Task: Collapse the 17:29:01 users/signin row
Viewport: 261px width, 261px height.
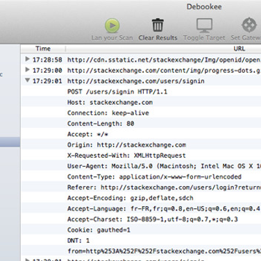Action: [x=27, y=81]
